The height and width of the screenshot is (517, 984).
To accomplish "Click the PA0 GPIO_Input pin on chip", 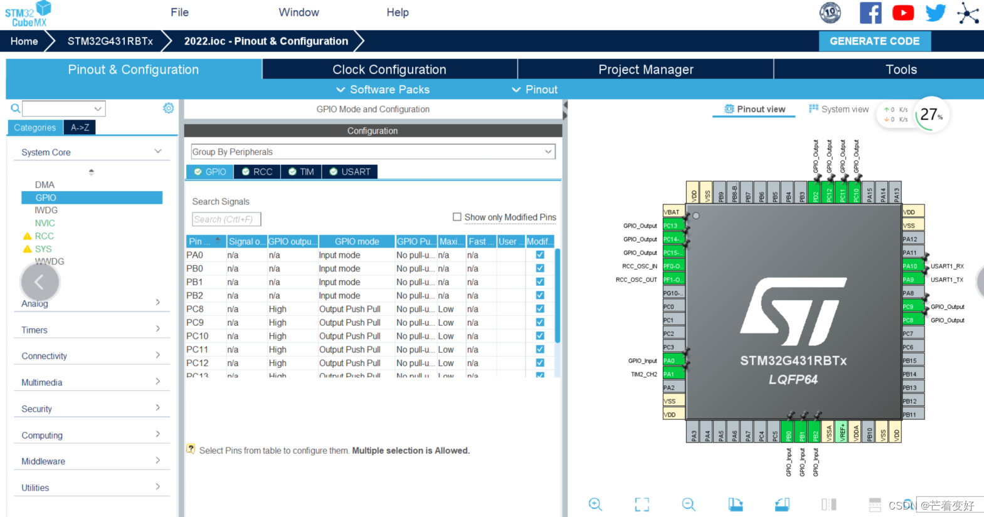I will pos(674,361).
